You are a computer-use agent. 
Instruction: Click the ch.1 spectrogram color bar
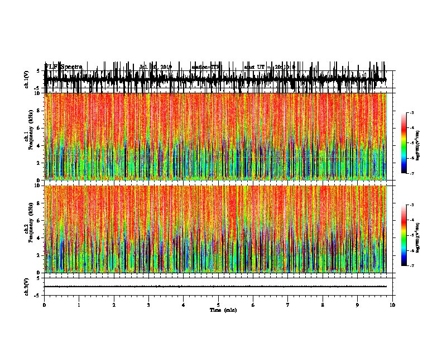pos(403,143)
